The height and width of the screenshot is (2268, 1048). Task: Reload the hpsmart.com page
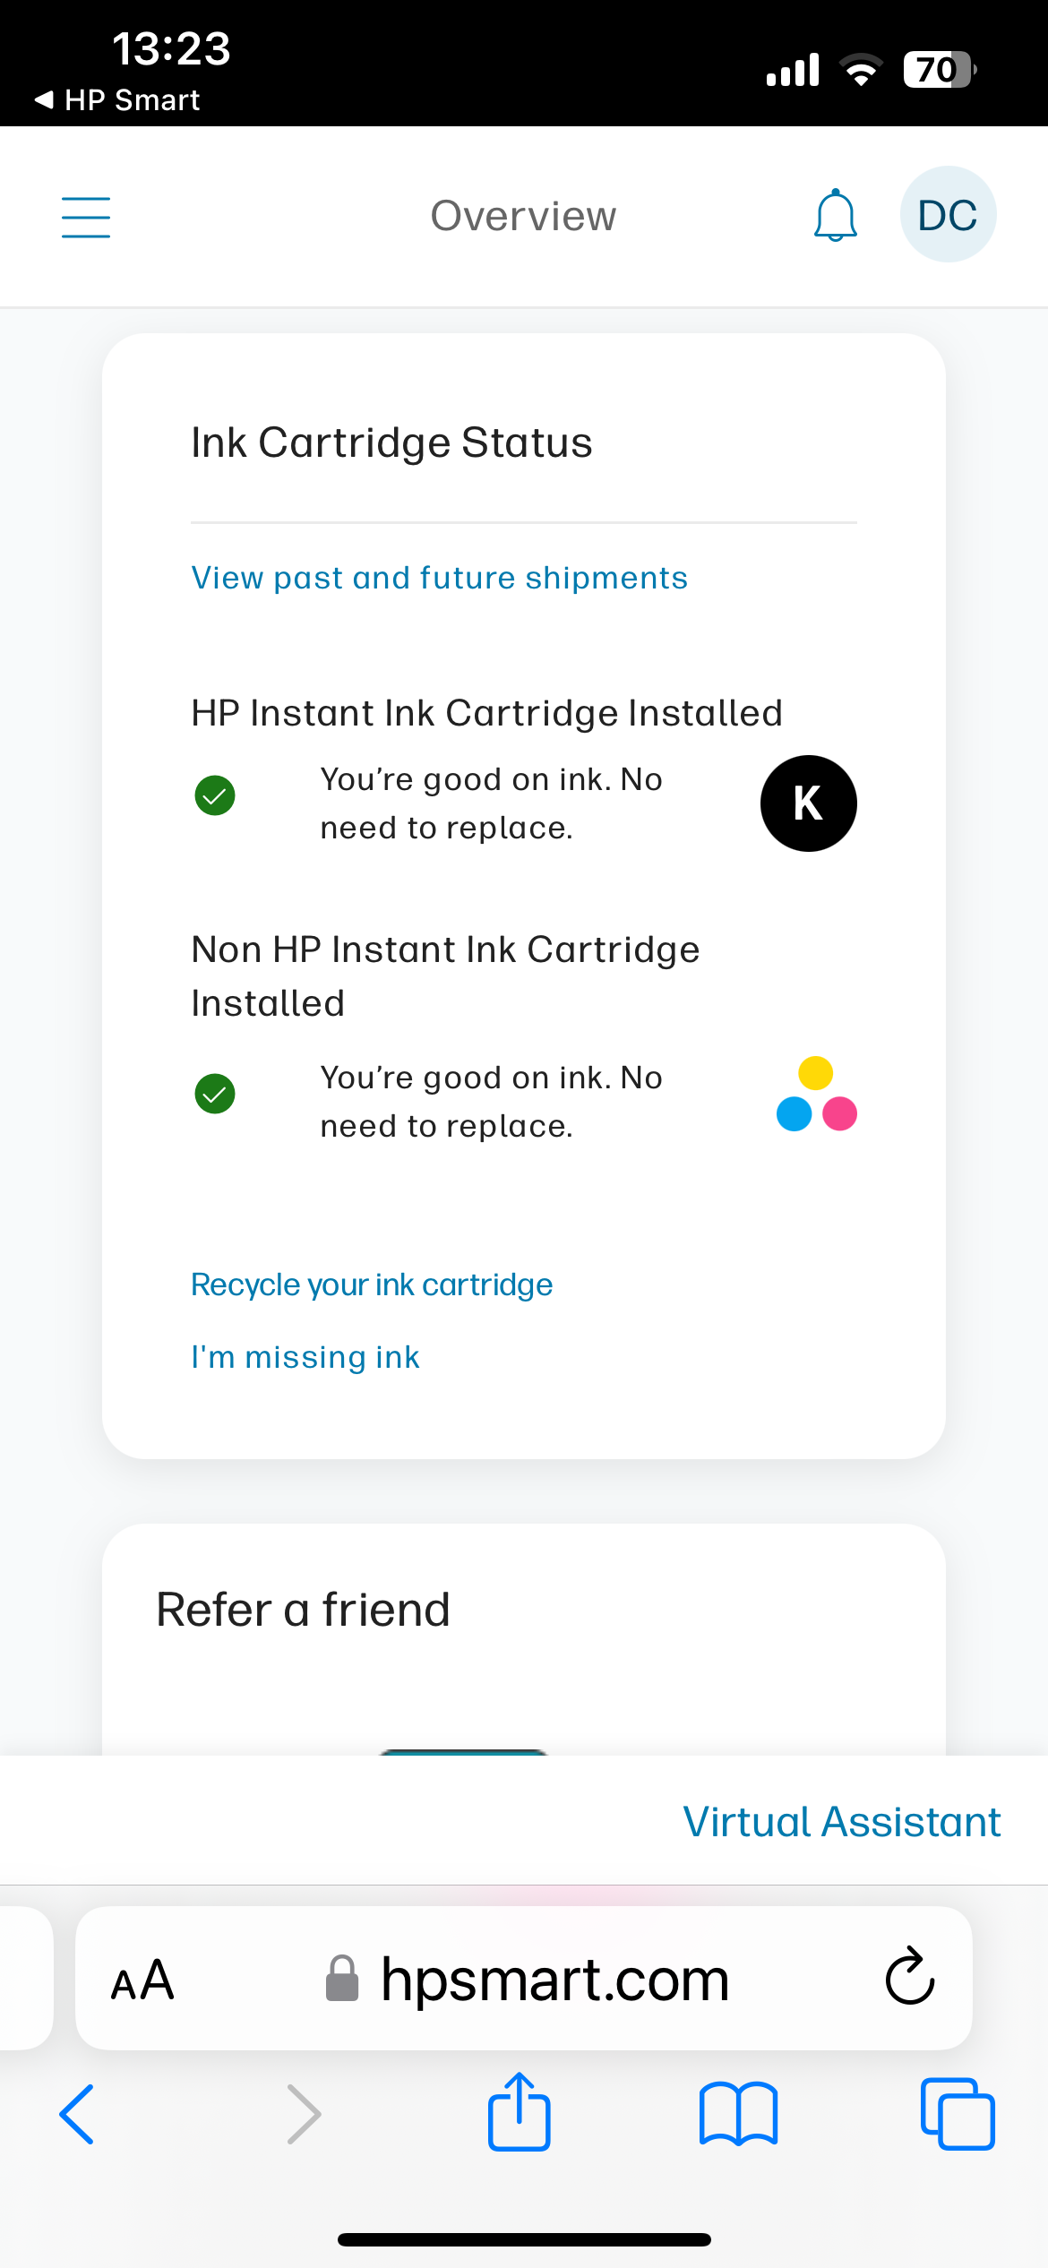909,1978
